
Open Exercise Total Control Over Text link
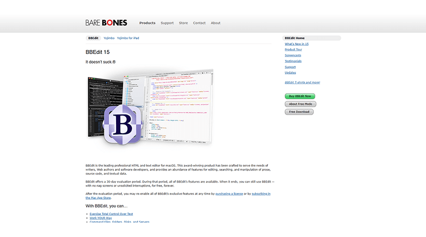click(x=111, y=214)
